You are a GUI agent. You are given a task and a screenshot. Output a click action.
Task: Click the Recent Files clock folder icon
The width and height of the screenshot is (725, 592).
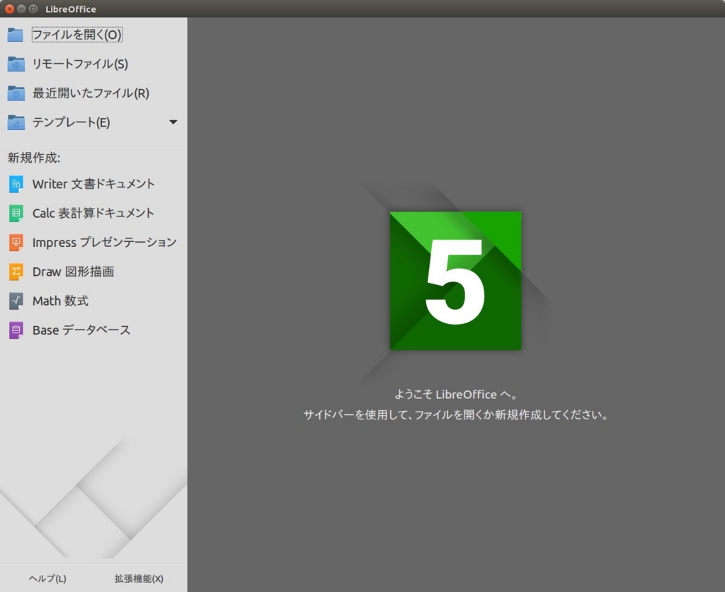[x=16, y=93]
